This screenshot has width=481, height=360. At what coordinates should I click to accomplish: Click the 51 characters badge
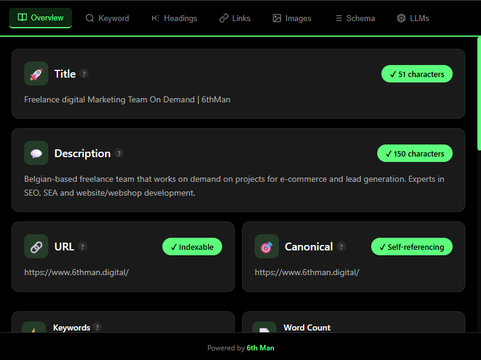(x=417, y=74)
